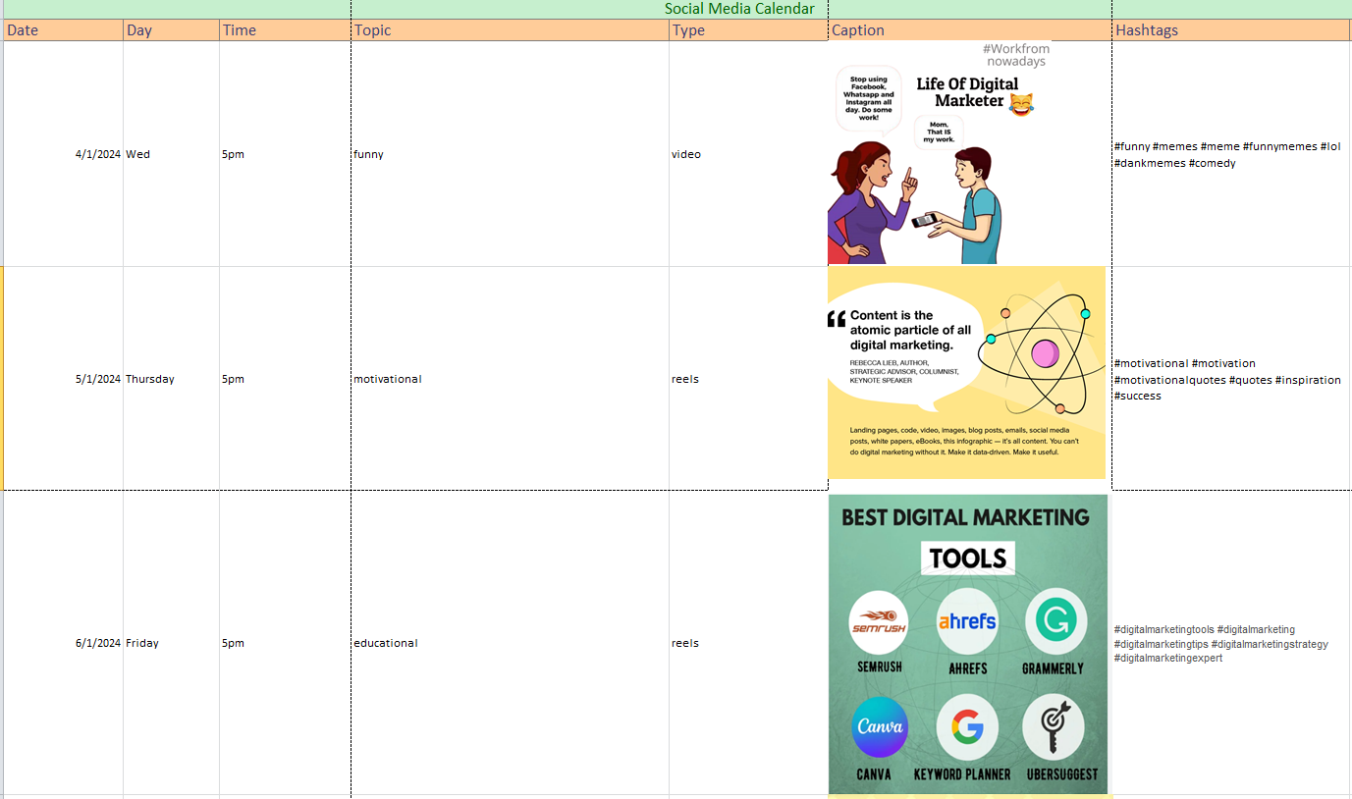The width and height of the screenshot is (1352, 799).
Task: Select the Best Digital Marketing Tools image
Action: [x=968, y=644]
